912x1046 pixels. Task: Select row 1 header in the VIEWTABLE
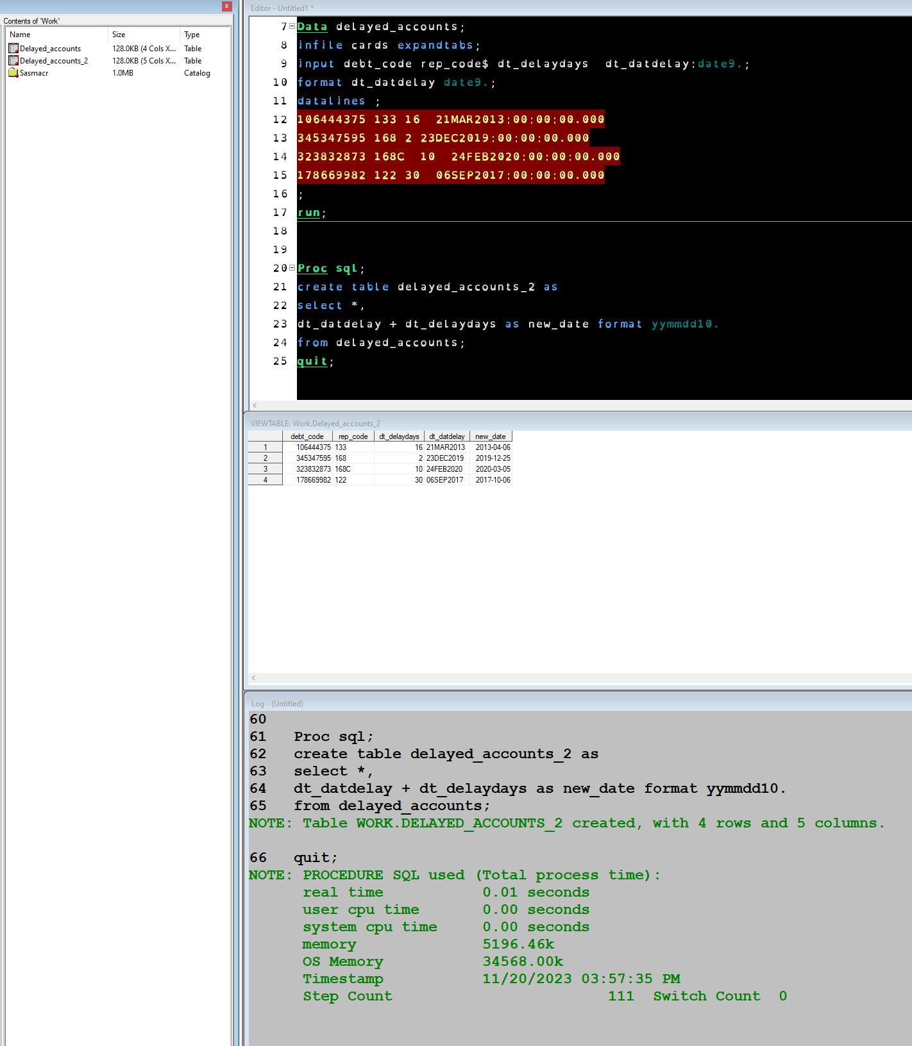[x=266, y=447]
